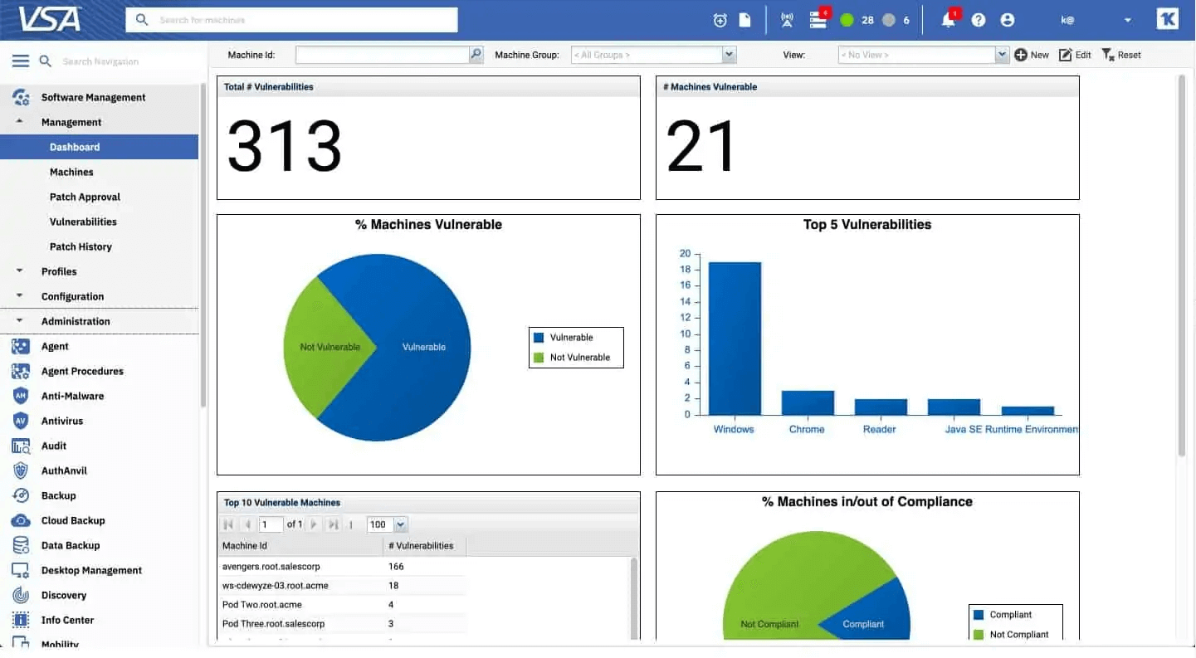1196x658 pixels.
Task: Click the New view button
Action: pos(1032,55)
